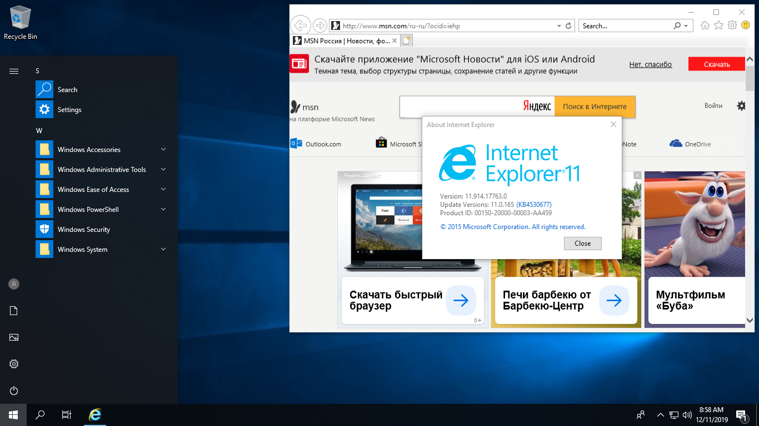The image size is (759, 426).
Task: Click the page scrollbar down arrow
Action: pos(750,319)
